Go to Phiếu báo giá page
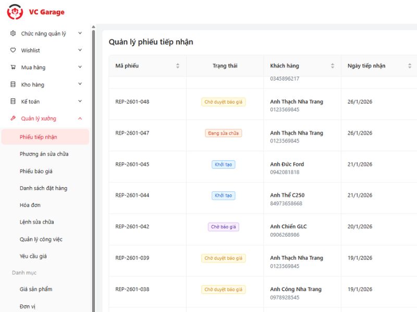 point(36,171)
